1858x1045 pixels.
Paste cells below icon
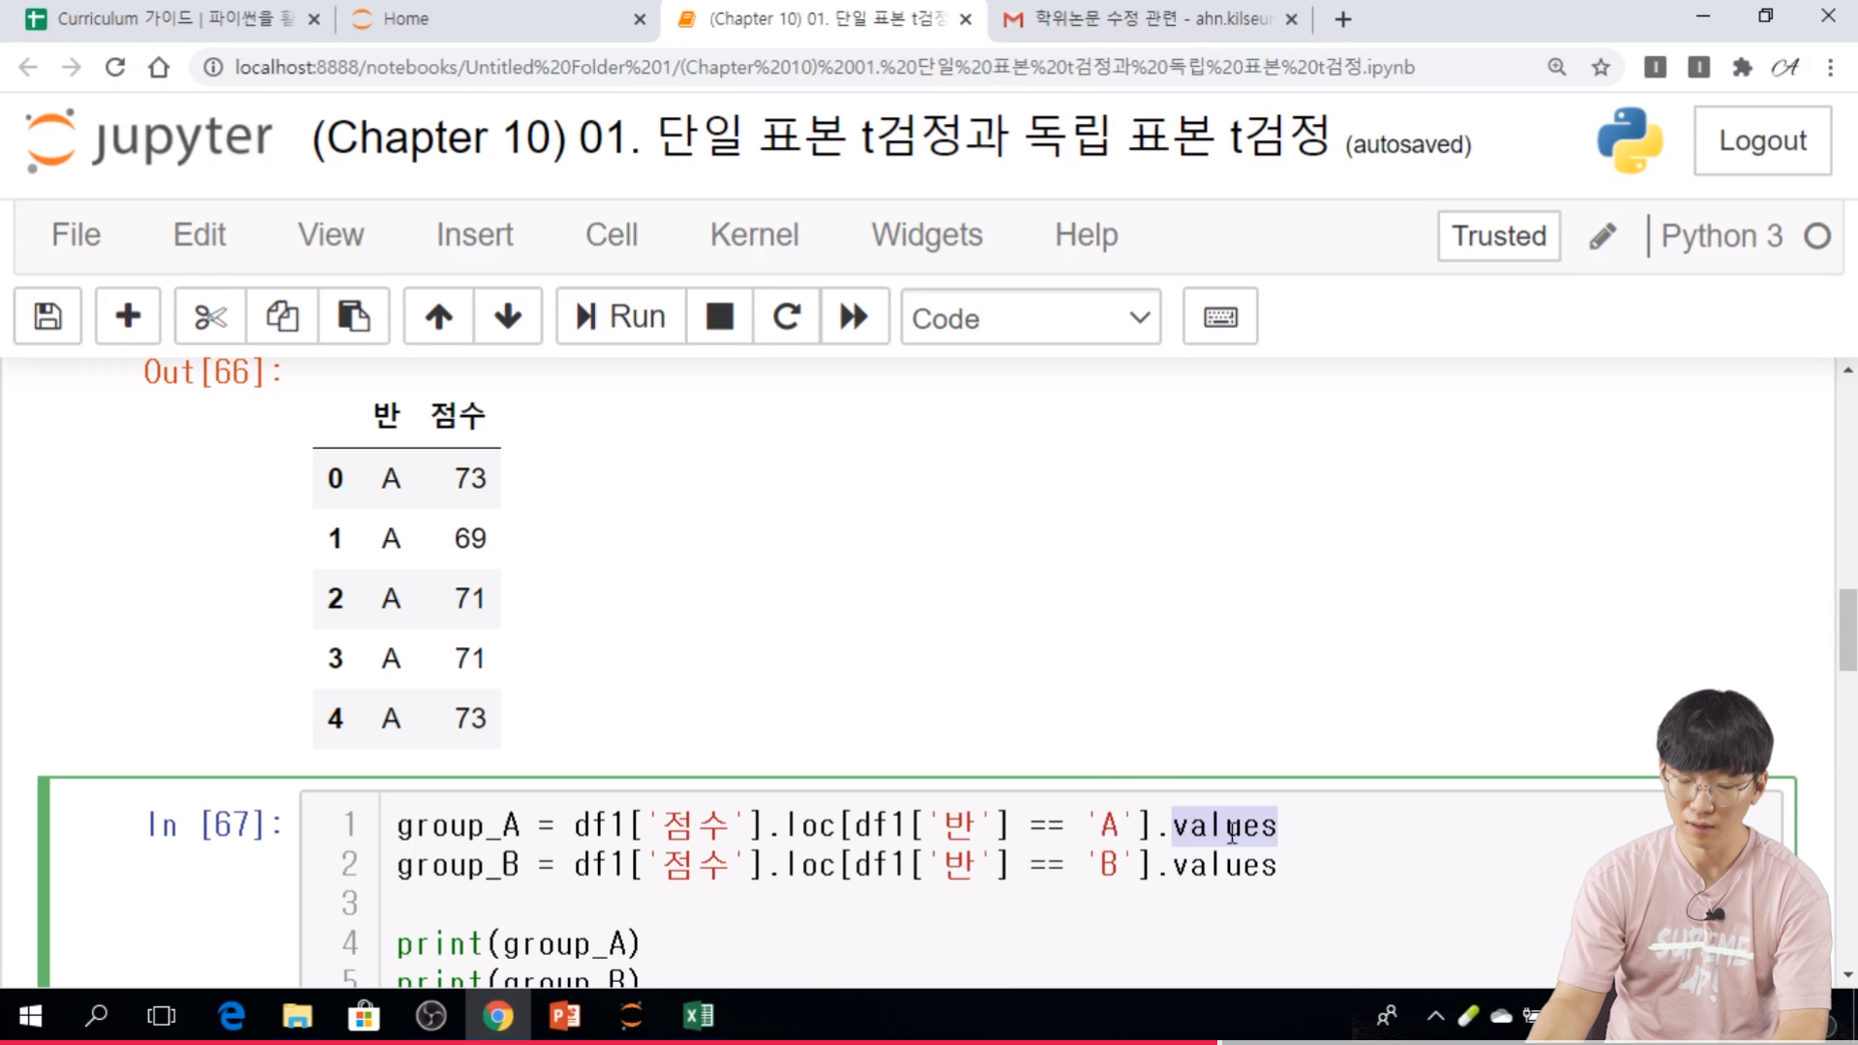click(x=353, y=316)
